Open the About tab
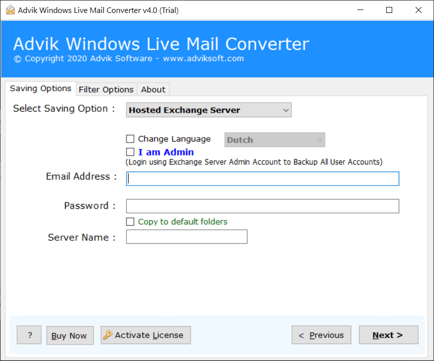The image size is (434, 361). (x=153, y=89)
